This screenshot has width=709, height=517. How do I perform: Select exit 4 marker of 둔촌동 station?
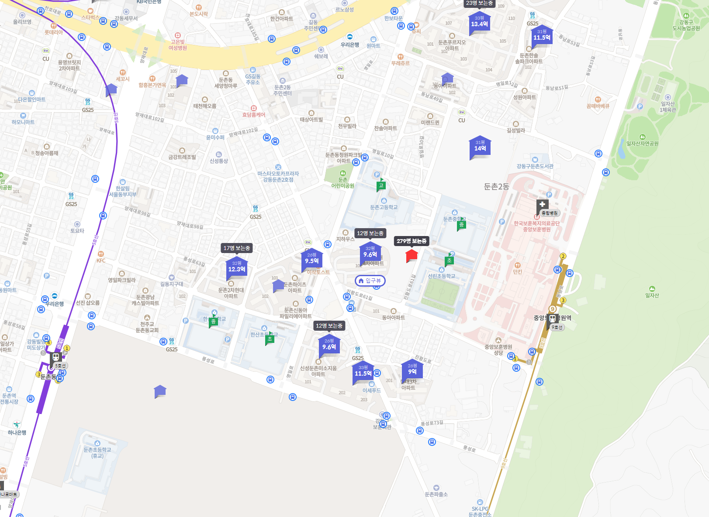pyautogui.click(x=48, y=342)
